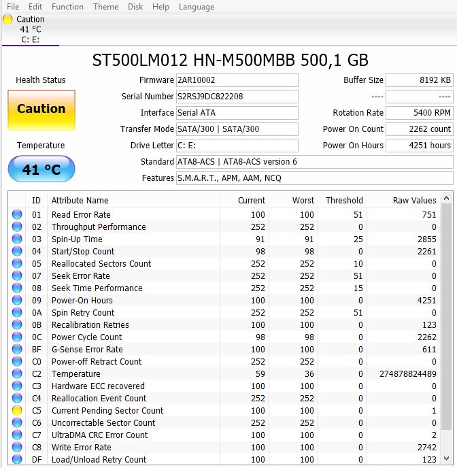Click the status icon for Spin-Up Time
This screenshot has width=457, height=468.
click(17, 239)
